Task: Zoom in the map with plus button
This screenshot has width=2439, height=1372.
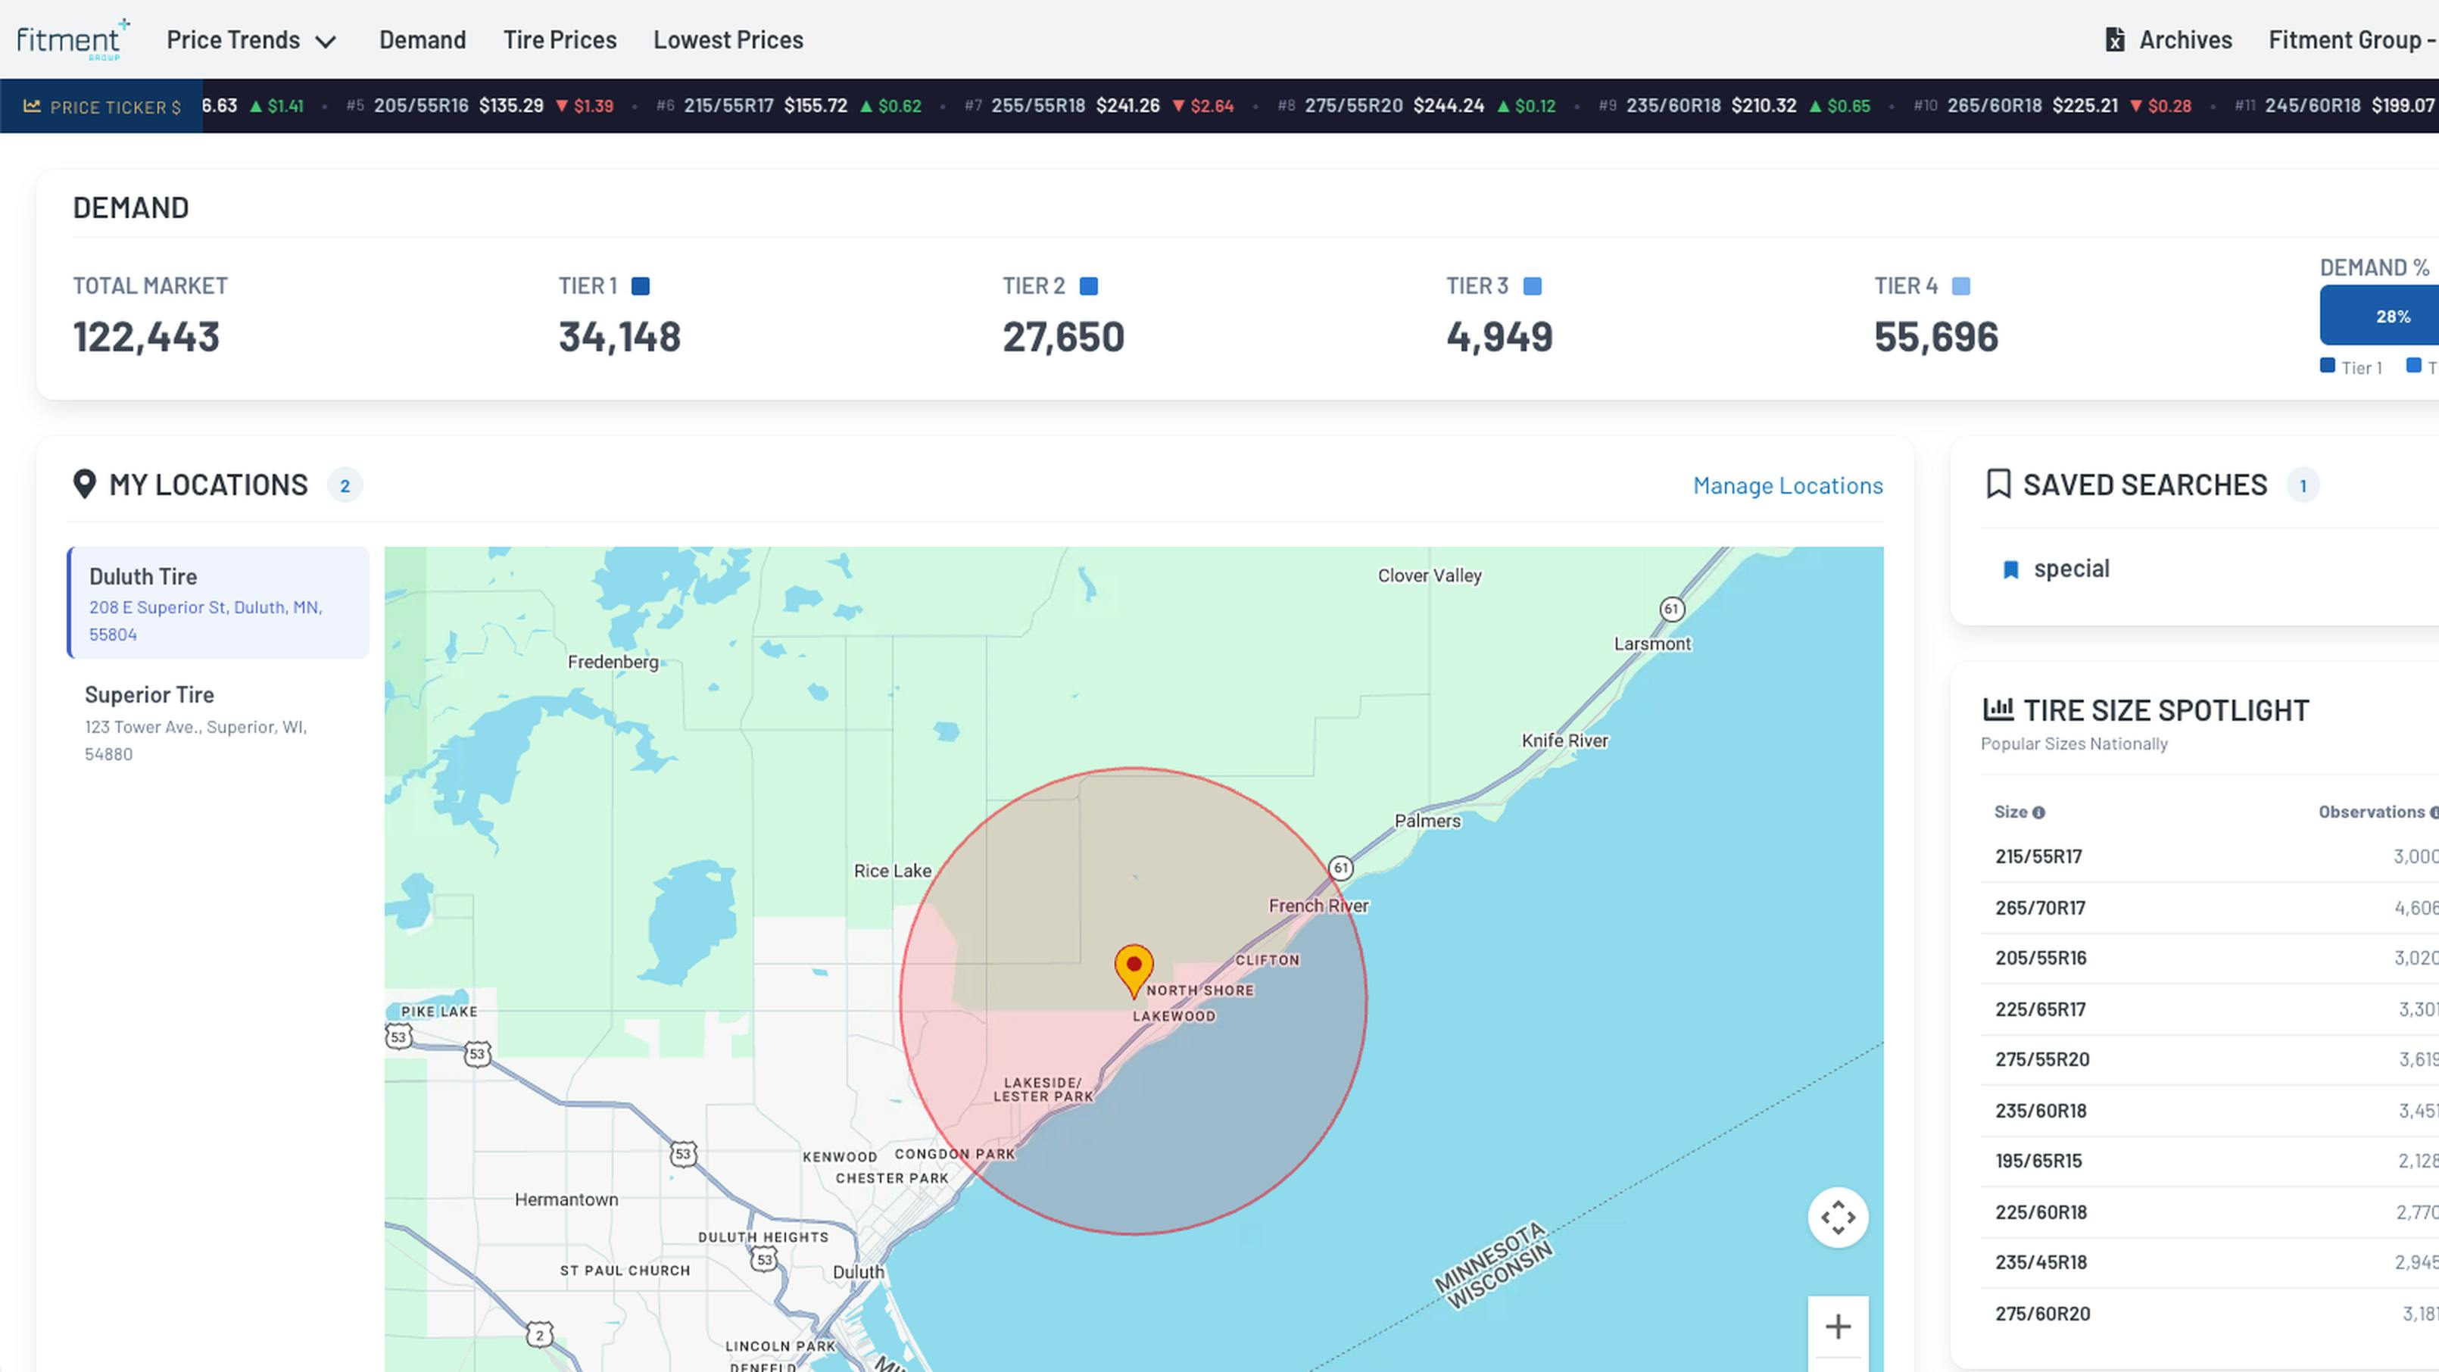Action: pos(1838,1327)
